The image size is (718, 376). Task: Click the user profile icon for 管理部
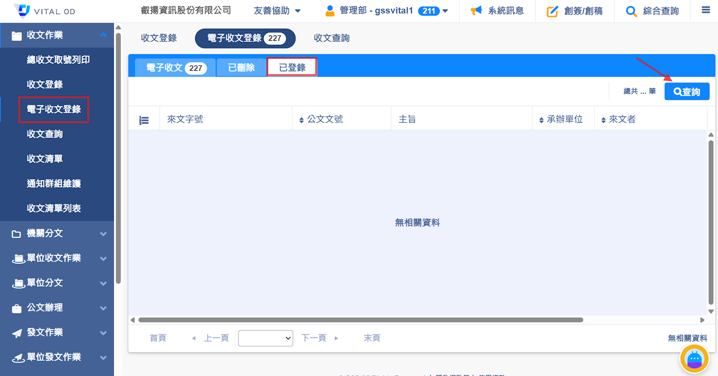(x=330, y=11)
